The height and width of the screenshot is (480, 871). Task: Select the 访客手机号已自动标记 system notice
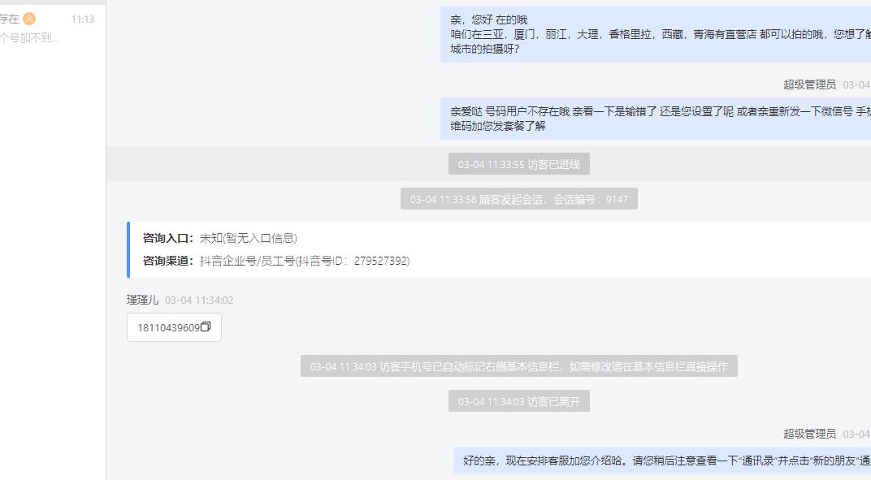519,366
